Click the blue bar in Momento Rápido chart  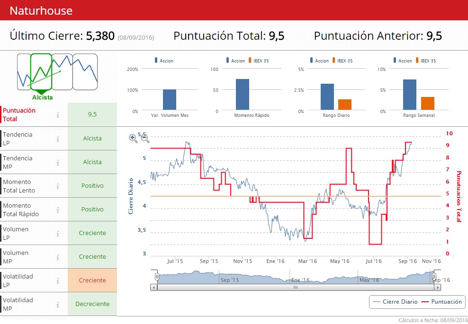[x=243, y=95]
